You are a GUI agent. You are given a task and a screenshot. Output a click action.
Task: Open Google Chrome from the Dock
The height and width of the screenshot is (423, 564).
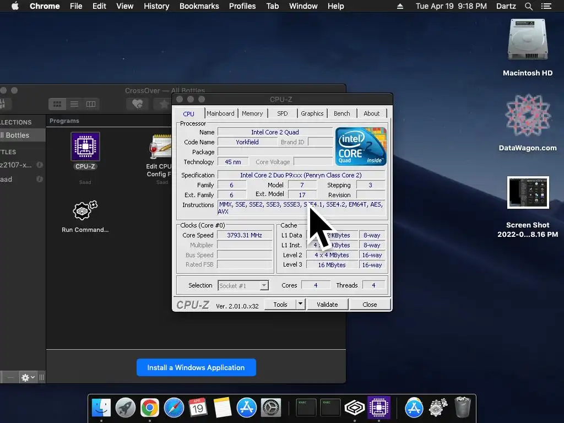tap(150, 408)
